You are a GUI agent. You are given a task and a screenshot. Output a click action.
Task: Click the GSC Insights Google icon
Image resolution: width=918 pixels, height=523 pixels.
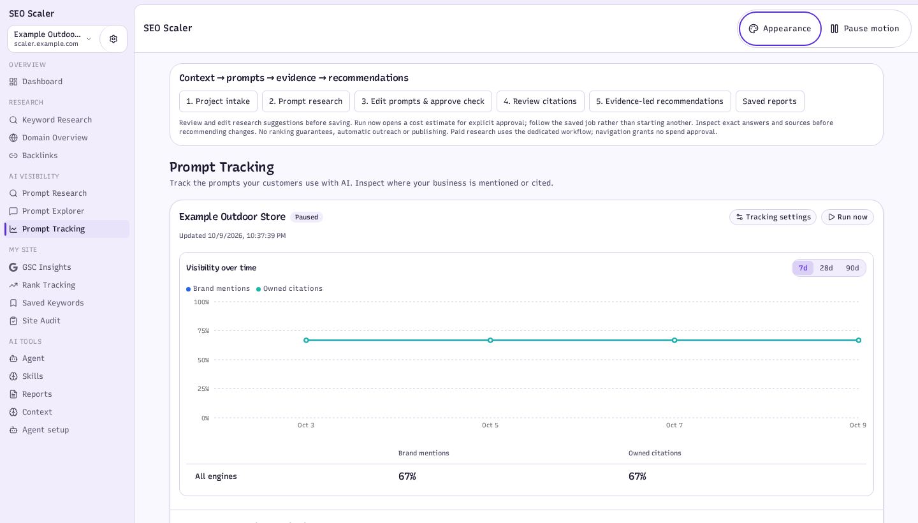13,267
